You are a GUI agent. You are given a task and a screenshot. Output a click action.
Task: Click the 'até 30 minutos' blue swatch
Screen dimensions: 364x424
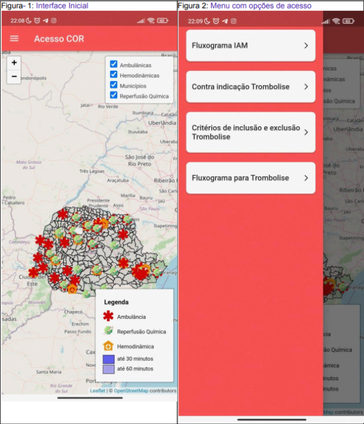click(x=108, y=359)
